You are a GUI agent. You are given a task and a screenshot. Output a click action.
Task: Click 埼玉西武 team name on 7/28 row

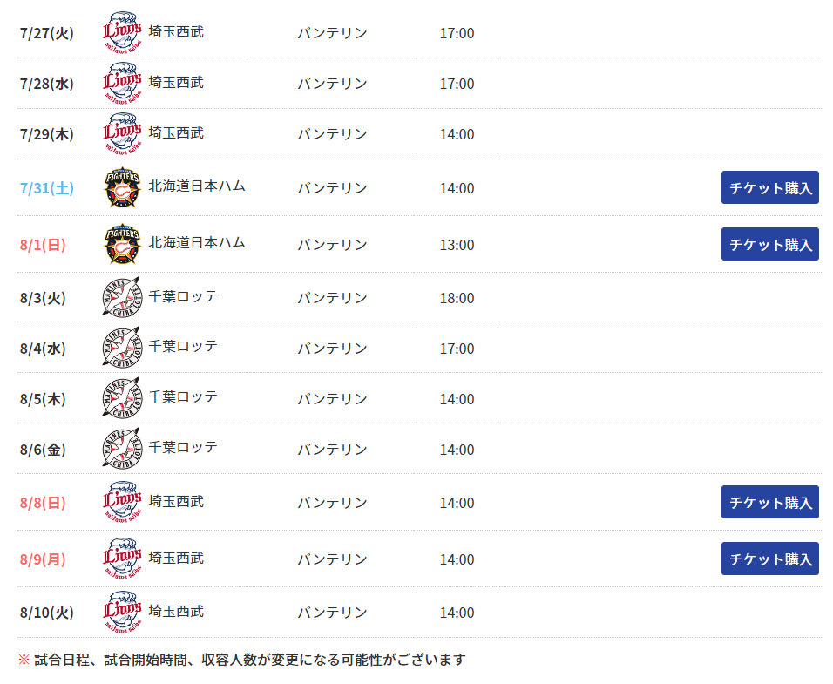click(176, 82)
